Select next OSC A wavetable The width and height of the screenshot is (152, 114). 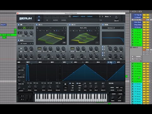click(x=66, y=28)
